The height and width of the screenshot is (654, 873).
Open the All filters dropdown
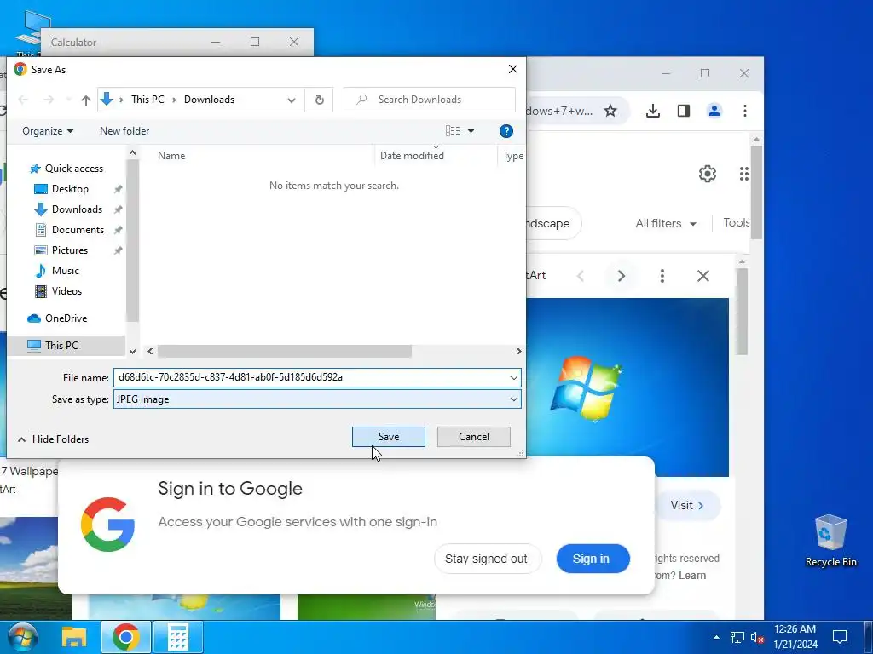pyautogui.click(x=666, y=224)
